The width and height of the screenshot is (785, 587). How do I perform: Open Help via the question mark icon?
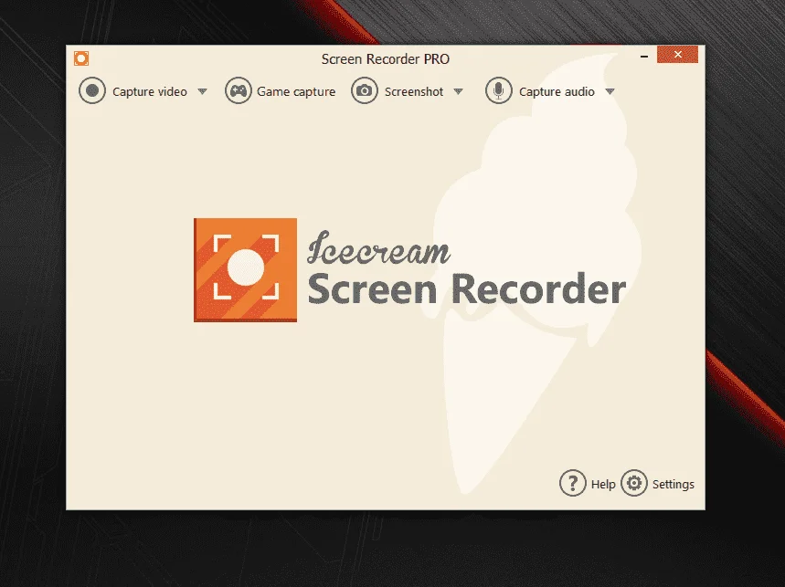point(573,483)
